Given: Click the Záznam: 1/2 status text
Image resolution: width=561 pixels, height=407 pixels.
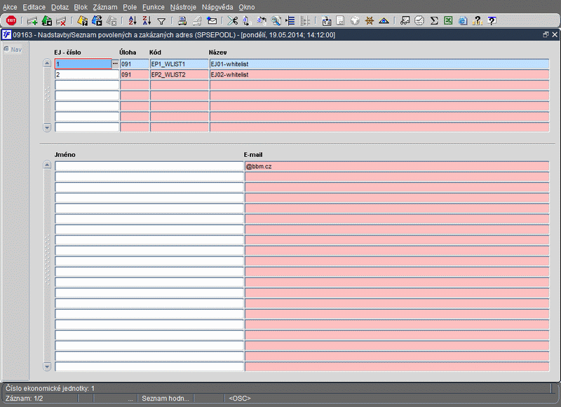Looking at the screenshot, I should [x=25, y=398].
